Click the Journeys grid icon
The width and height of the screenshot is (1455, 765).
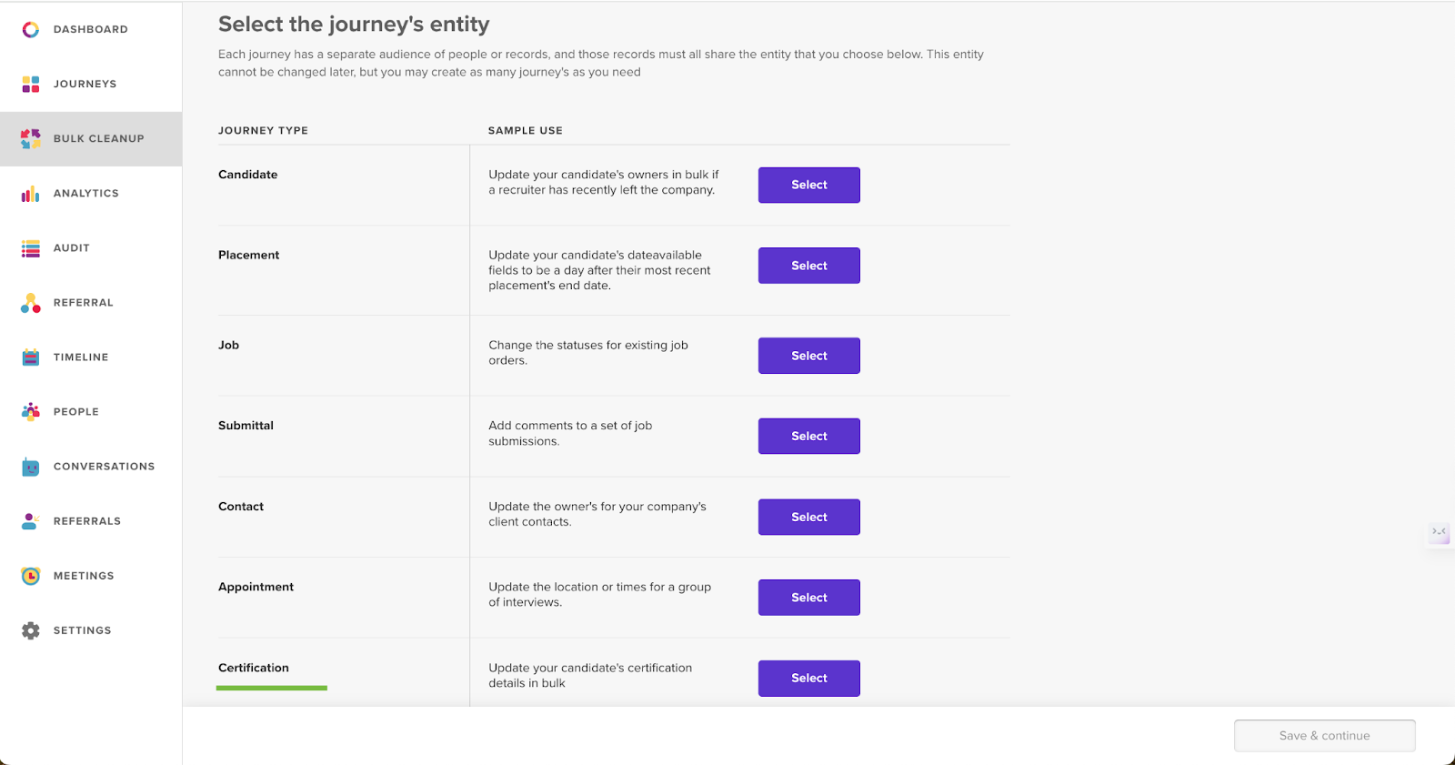(31, 84)
